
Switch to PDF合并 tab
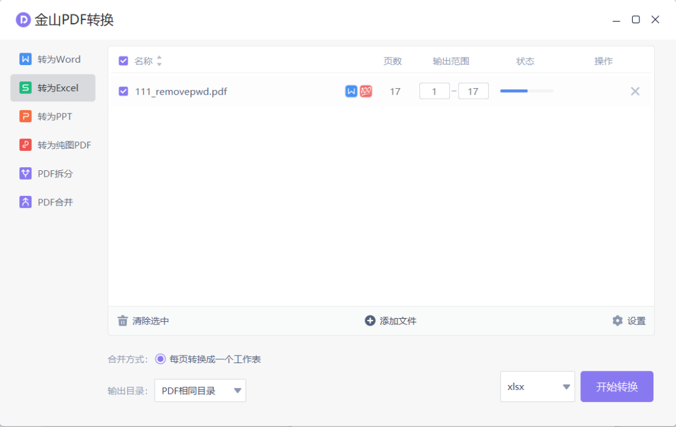(53, 202)
